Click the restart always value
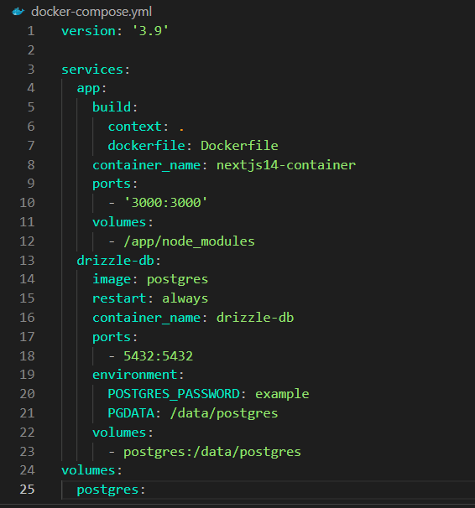Screen dimensions: 475x508 pyautogui.click(x=185, y=298)
